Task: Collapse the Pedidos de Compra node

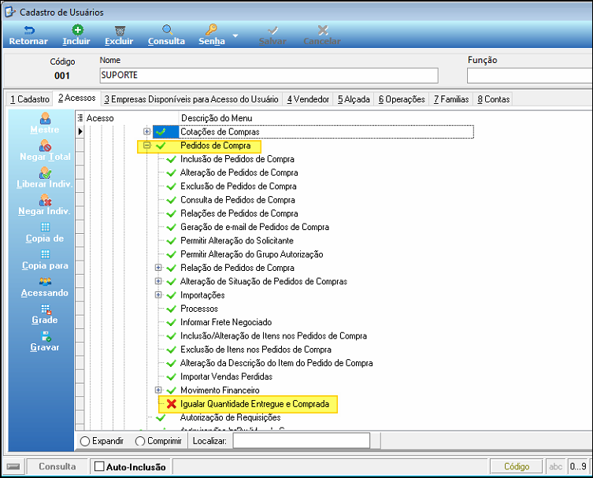Action: (146, 145)
